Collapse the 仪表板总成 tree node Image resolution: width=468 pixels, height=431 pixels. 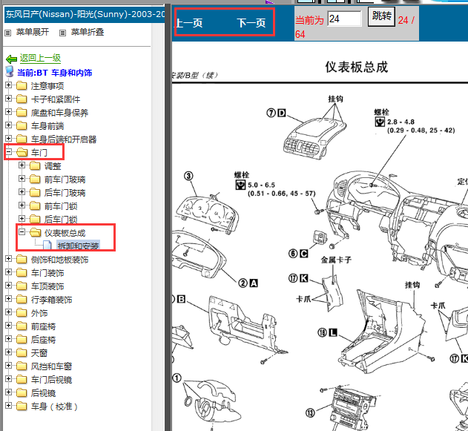pyautogui.click(x=22, y=231)
